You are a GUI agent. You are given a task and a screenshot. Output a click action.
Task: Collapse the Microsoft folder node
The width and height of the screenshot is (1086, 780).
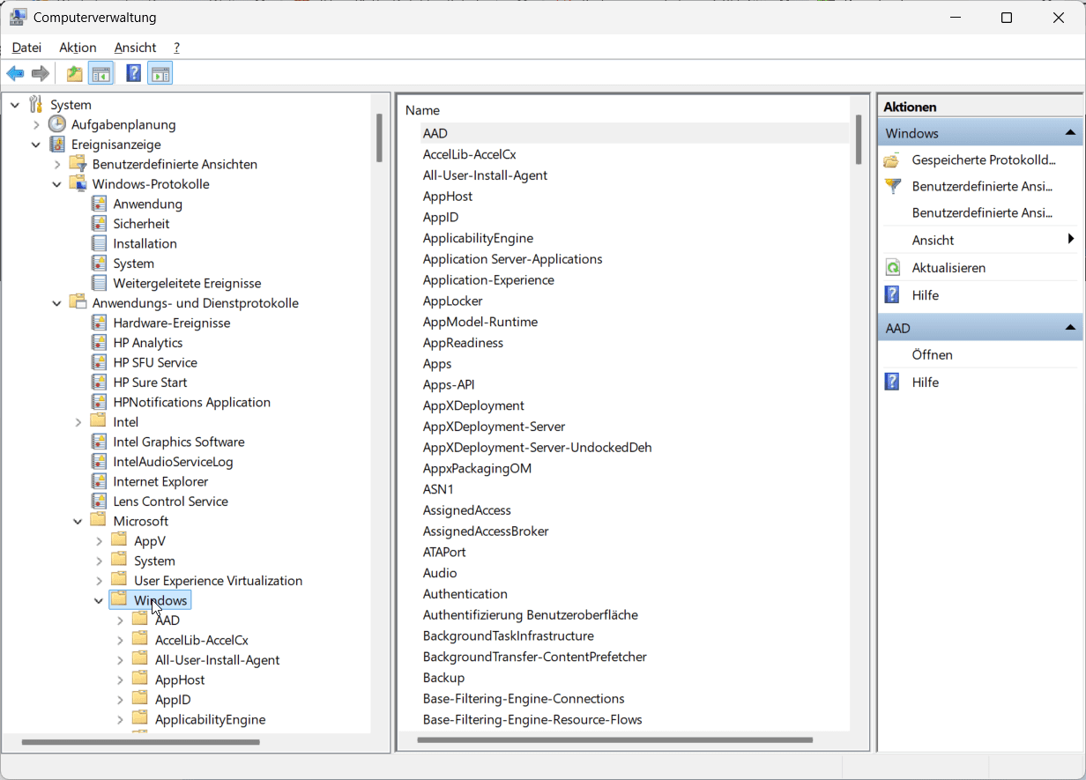[78, 521]
